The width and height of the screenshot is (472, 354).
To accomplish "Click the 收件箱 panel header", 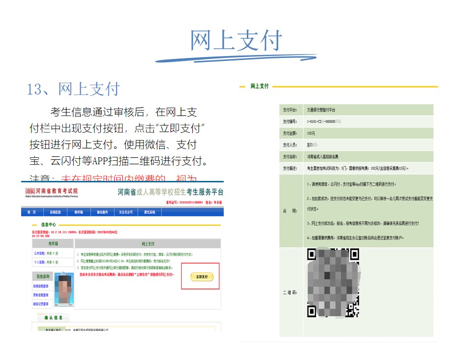I will click(53, 243).
